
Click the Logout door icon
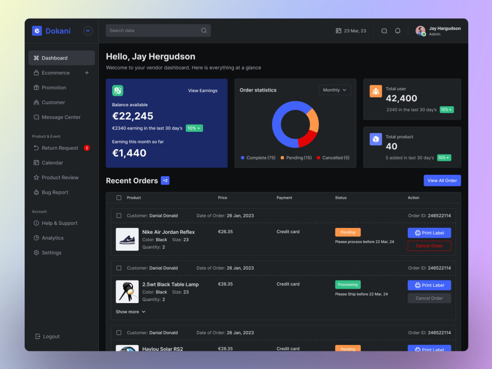point(38,337)
